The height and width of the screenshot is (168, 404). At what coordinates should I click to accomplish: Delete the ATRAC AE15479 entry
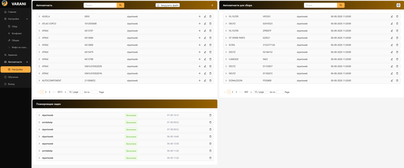211,52
